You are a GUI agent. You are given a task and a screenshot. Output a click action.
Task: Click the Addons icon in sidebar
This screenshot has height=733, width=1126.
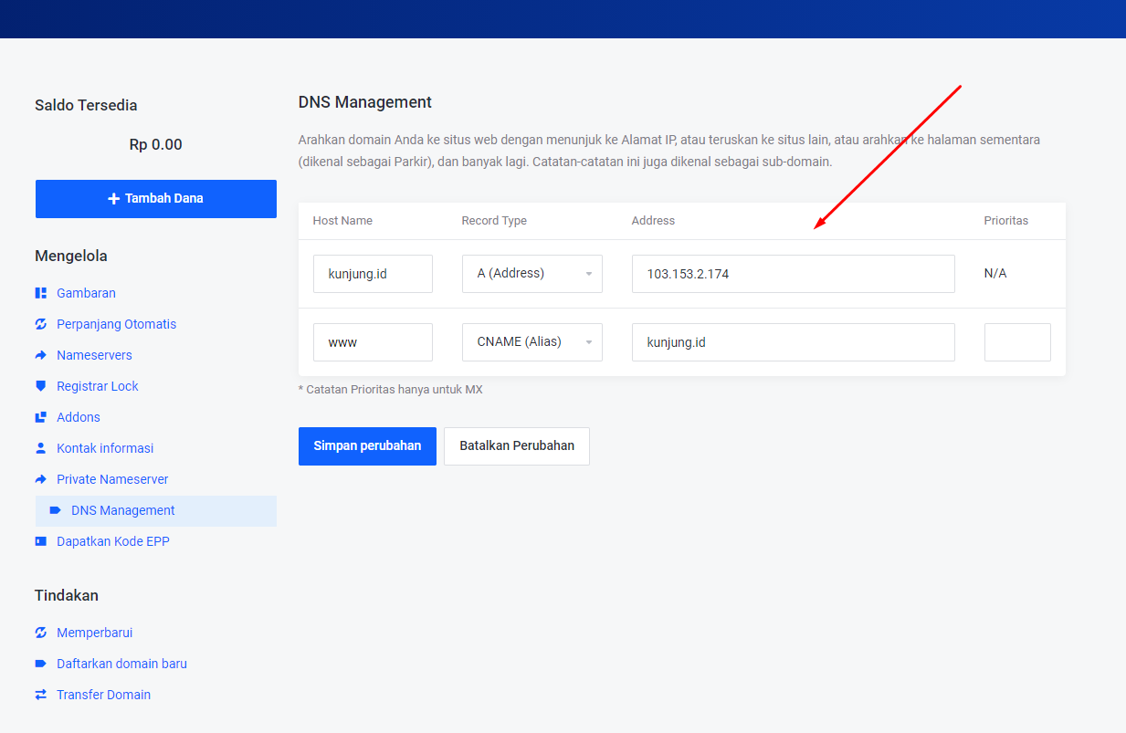40,417
